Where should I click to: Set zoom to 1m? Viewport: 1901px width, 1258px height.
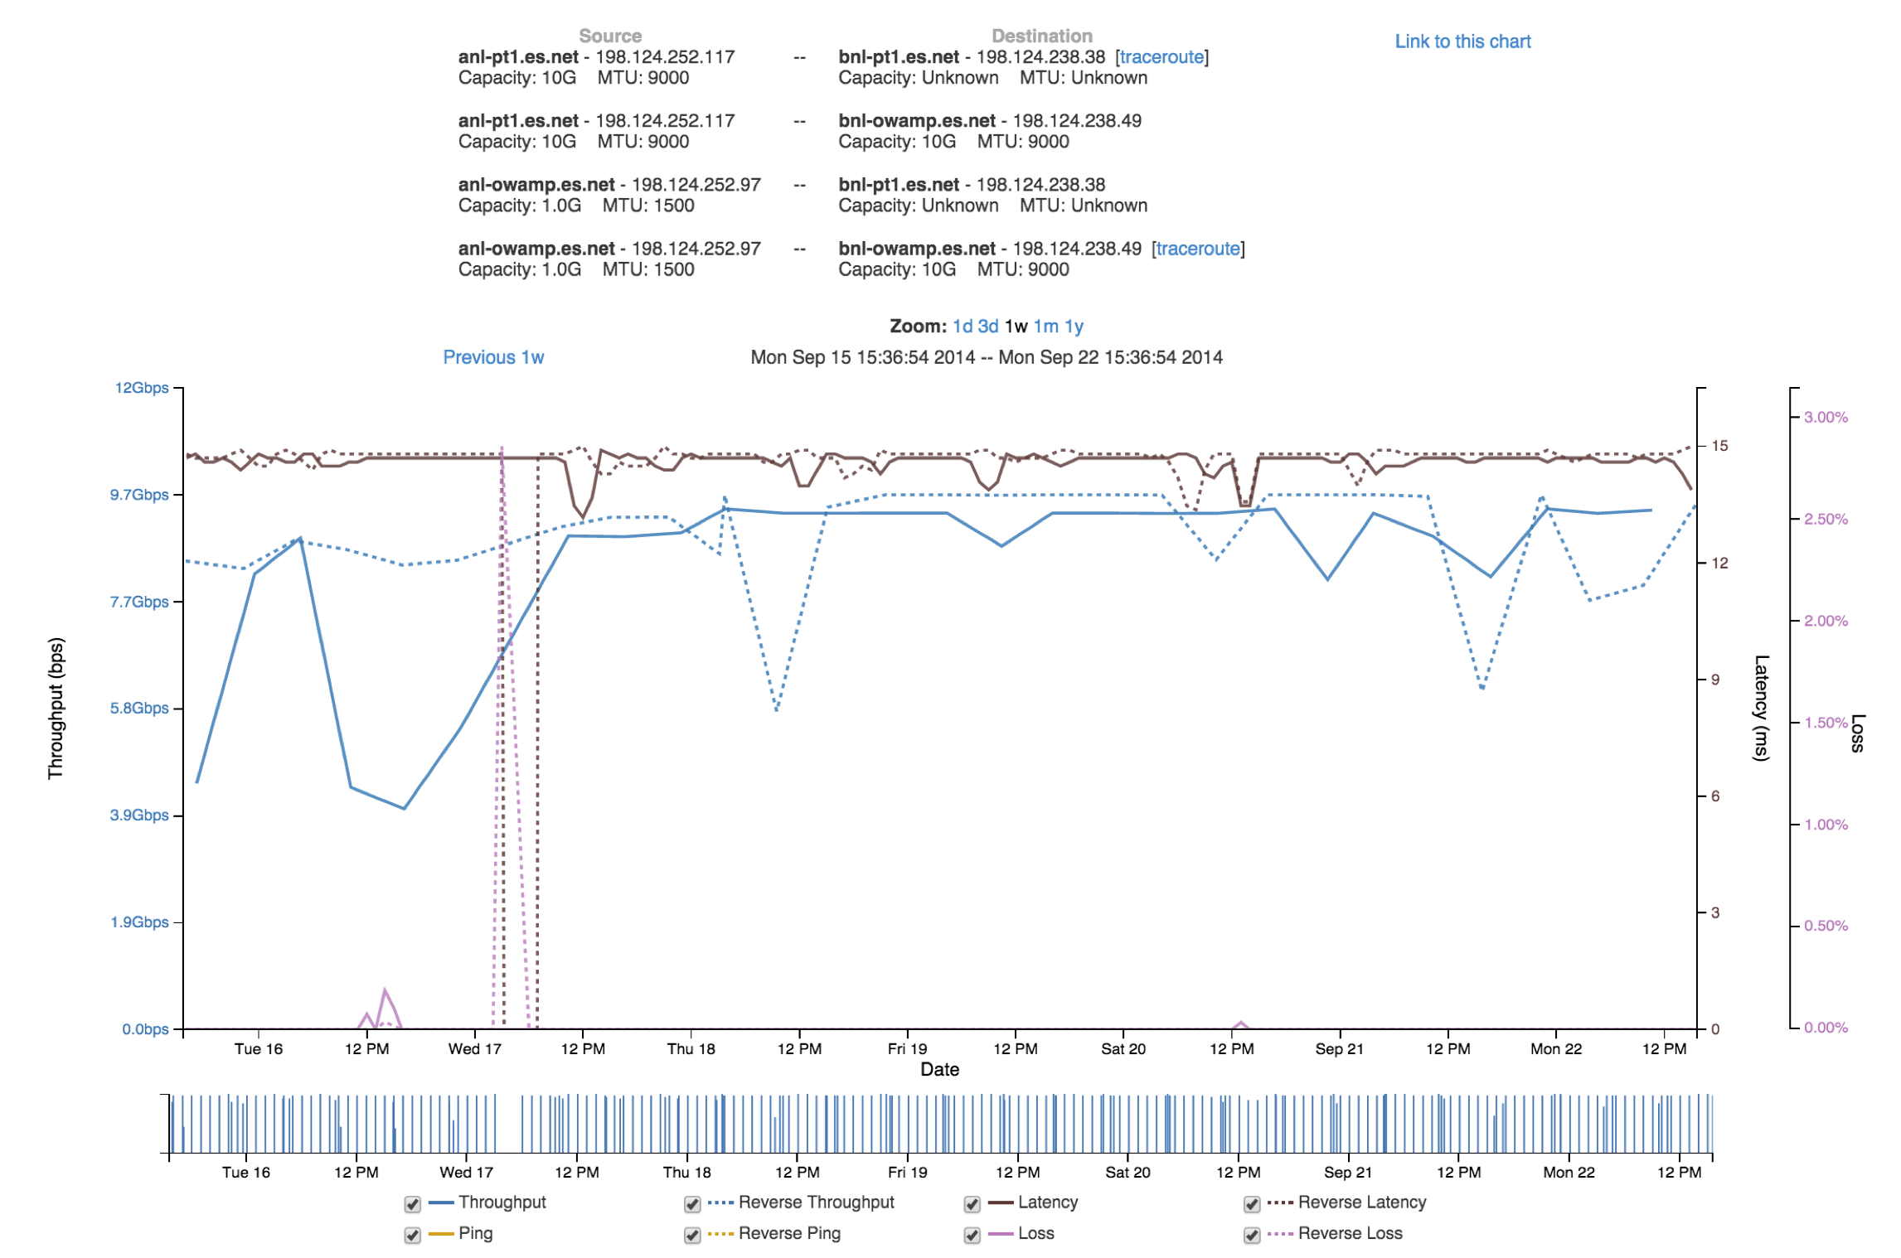[x=1045, y=326]
